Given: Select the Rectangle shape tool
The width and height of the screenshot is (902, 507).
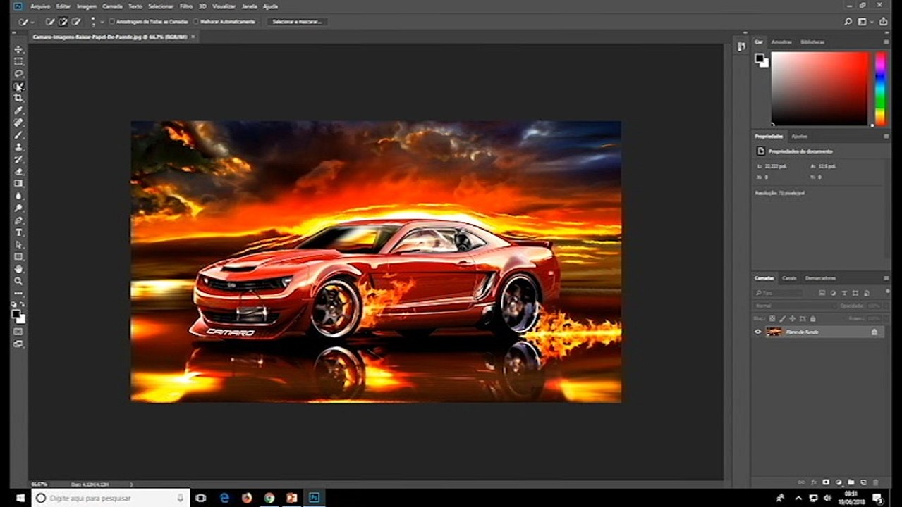Looking at the screenshot, I should pos(18,256).
